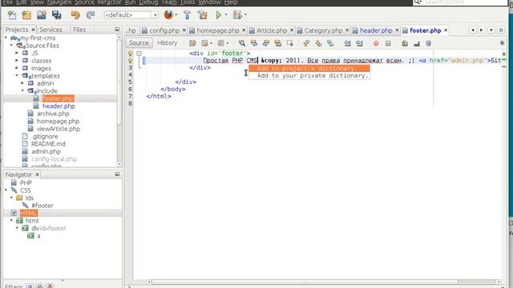
Task: Click the New File toolbar icon
Action: [12, 14]
